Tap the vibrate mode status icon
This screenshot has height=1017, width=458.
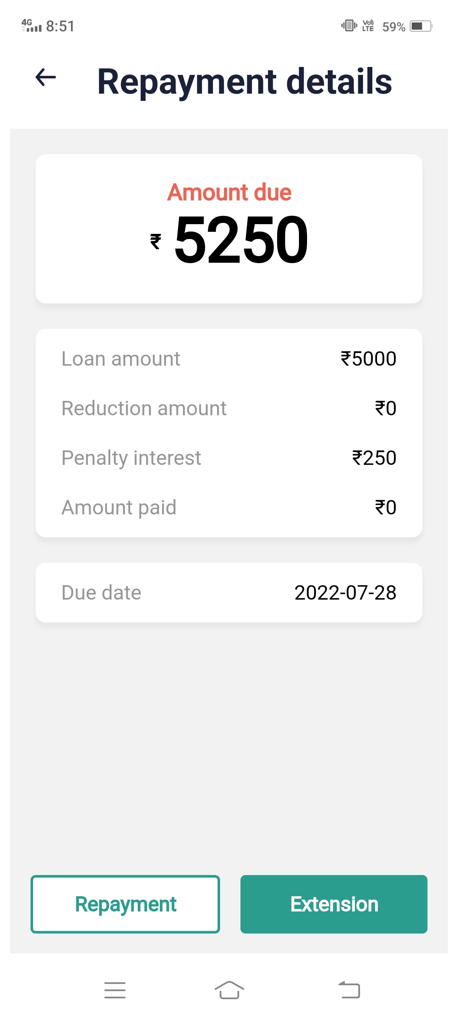[349, 26]
